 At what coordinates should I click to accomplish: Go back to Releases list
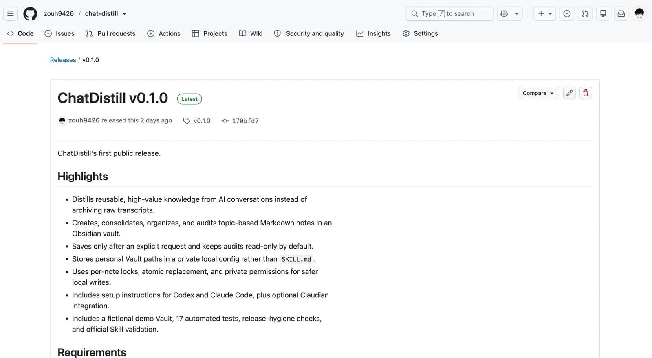click(63, 60)
